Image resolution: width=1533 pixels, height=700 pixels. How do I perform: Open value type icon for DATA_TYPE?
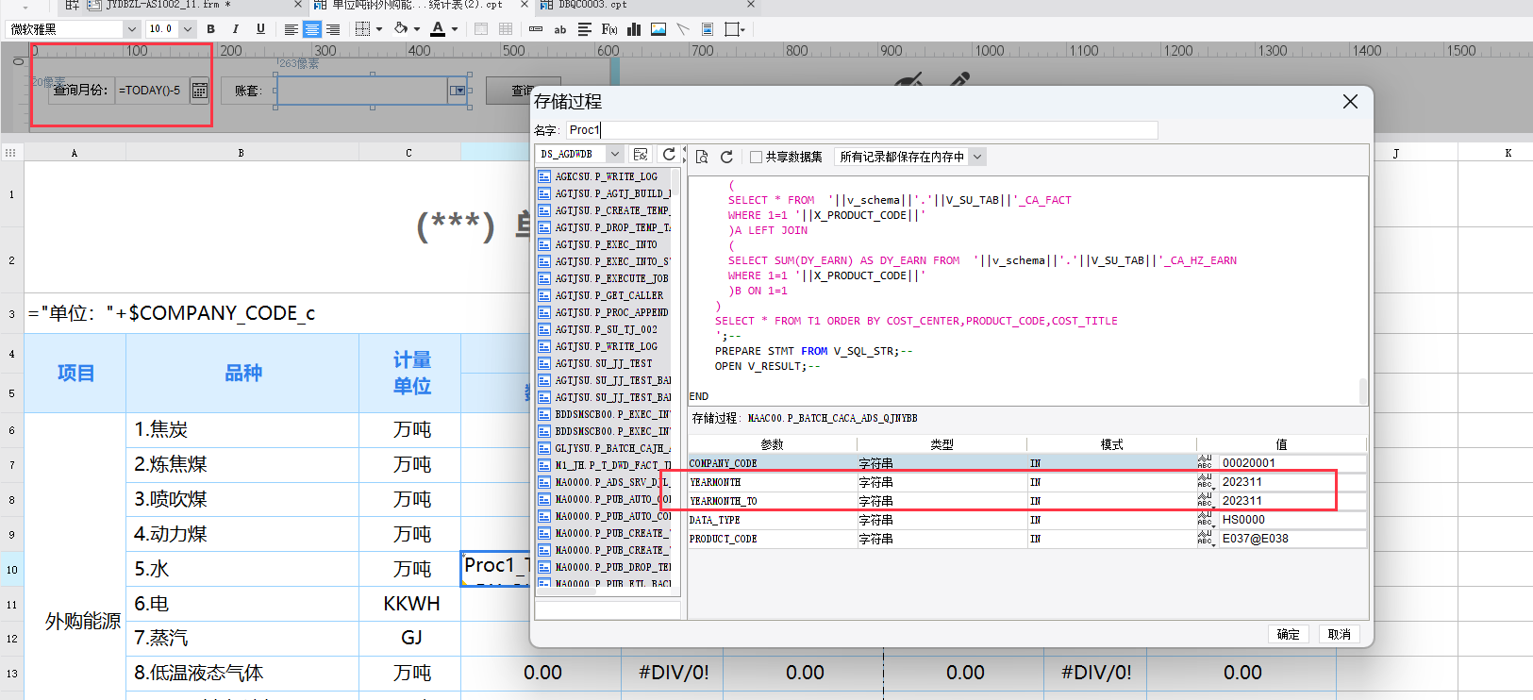1206,520
